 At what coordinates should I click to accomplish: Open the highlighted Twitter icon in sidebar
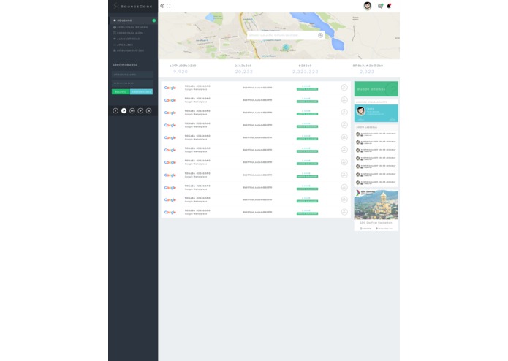click(124, 111)
